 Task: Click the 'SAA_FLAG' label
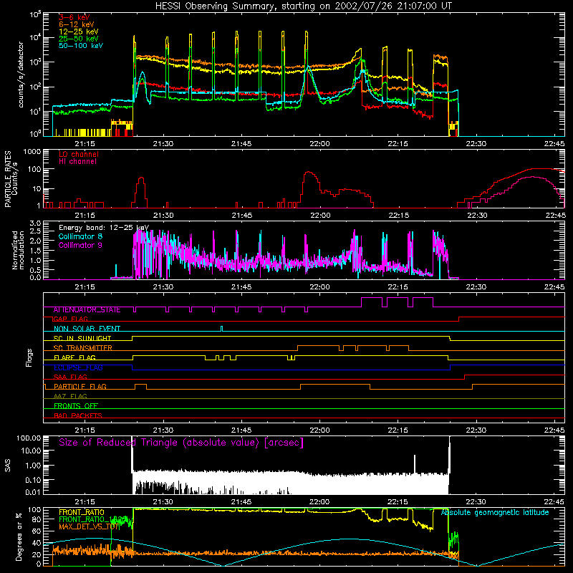[70, 377]
